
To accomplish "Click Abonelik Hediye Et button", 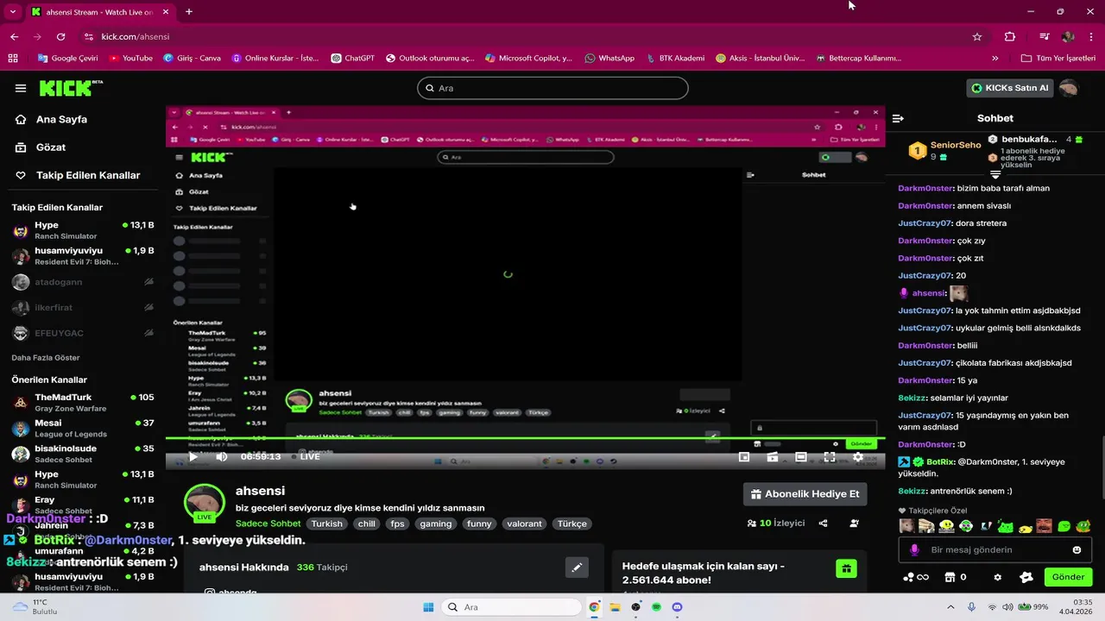I will [805, 494].
